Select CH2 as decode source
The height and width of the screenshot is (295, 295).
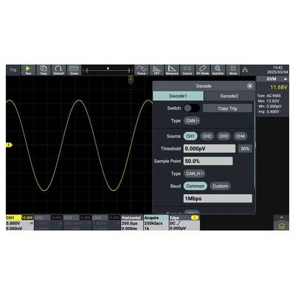(207, 136)
